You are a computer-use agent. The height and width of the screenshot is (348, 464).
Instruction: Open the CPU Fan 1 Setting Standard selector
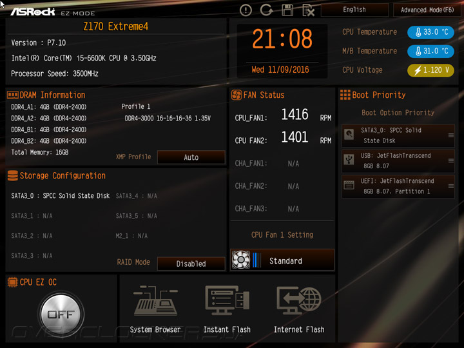tap(282, 260)
